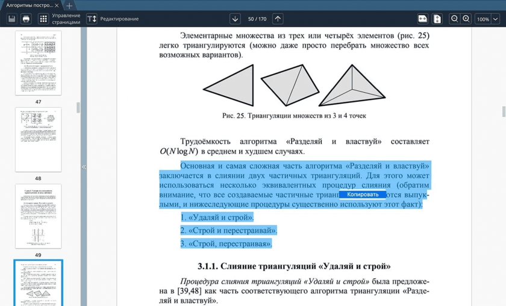Close the Алгоритмы document tab

click(58, 5)
